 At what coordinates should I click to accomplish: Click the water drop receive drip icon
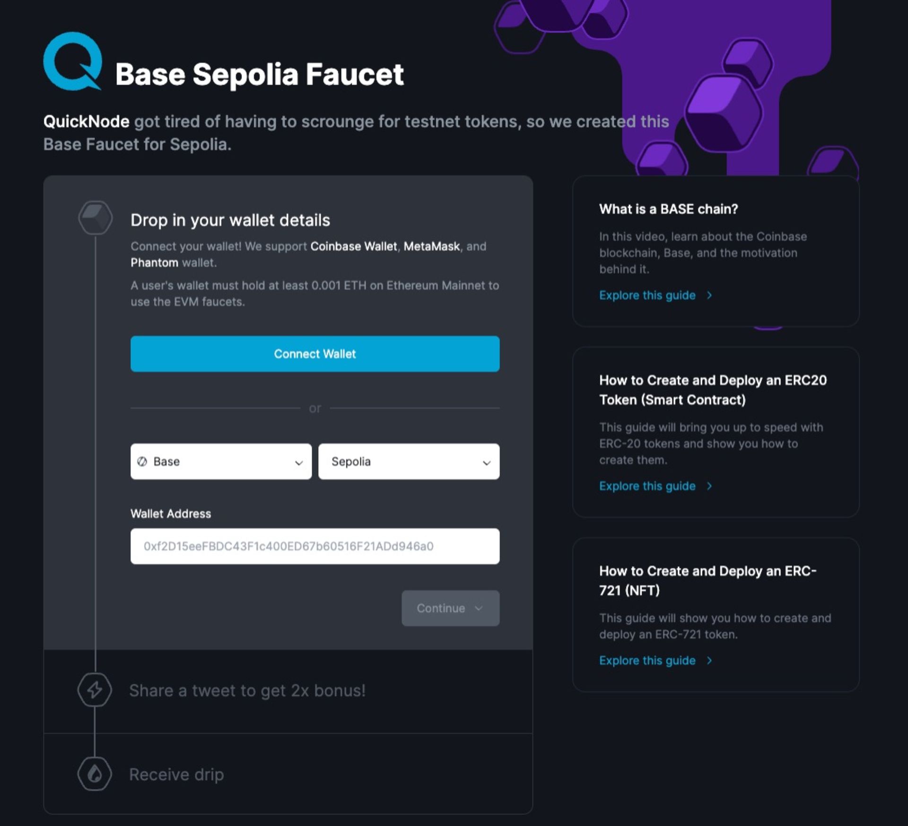[95, 774]
